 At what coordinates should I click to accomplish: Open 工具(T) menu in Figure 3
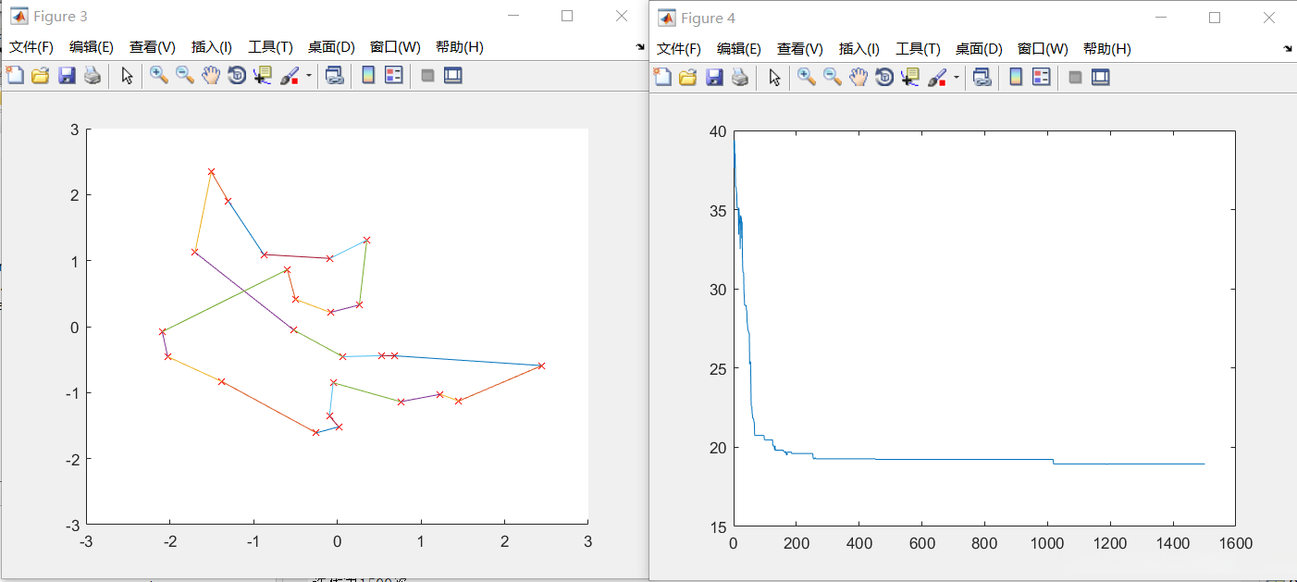(270, 47)
